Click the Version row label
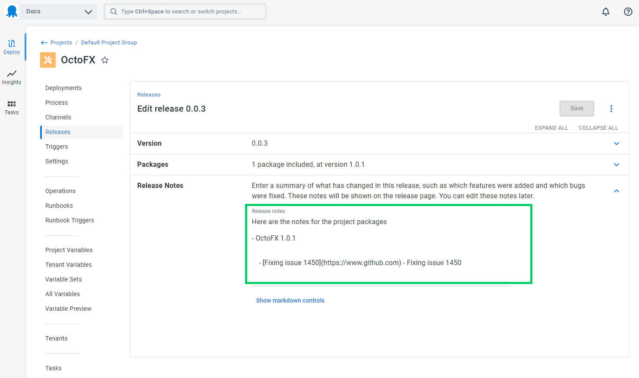The width and height of the screenshot is (639, 378). click(149, 144)
